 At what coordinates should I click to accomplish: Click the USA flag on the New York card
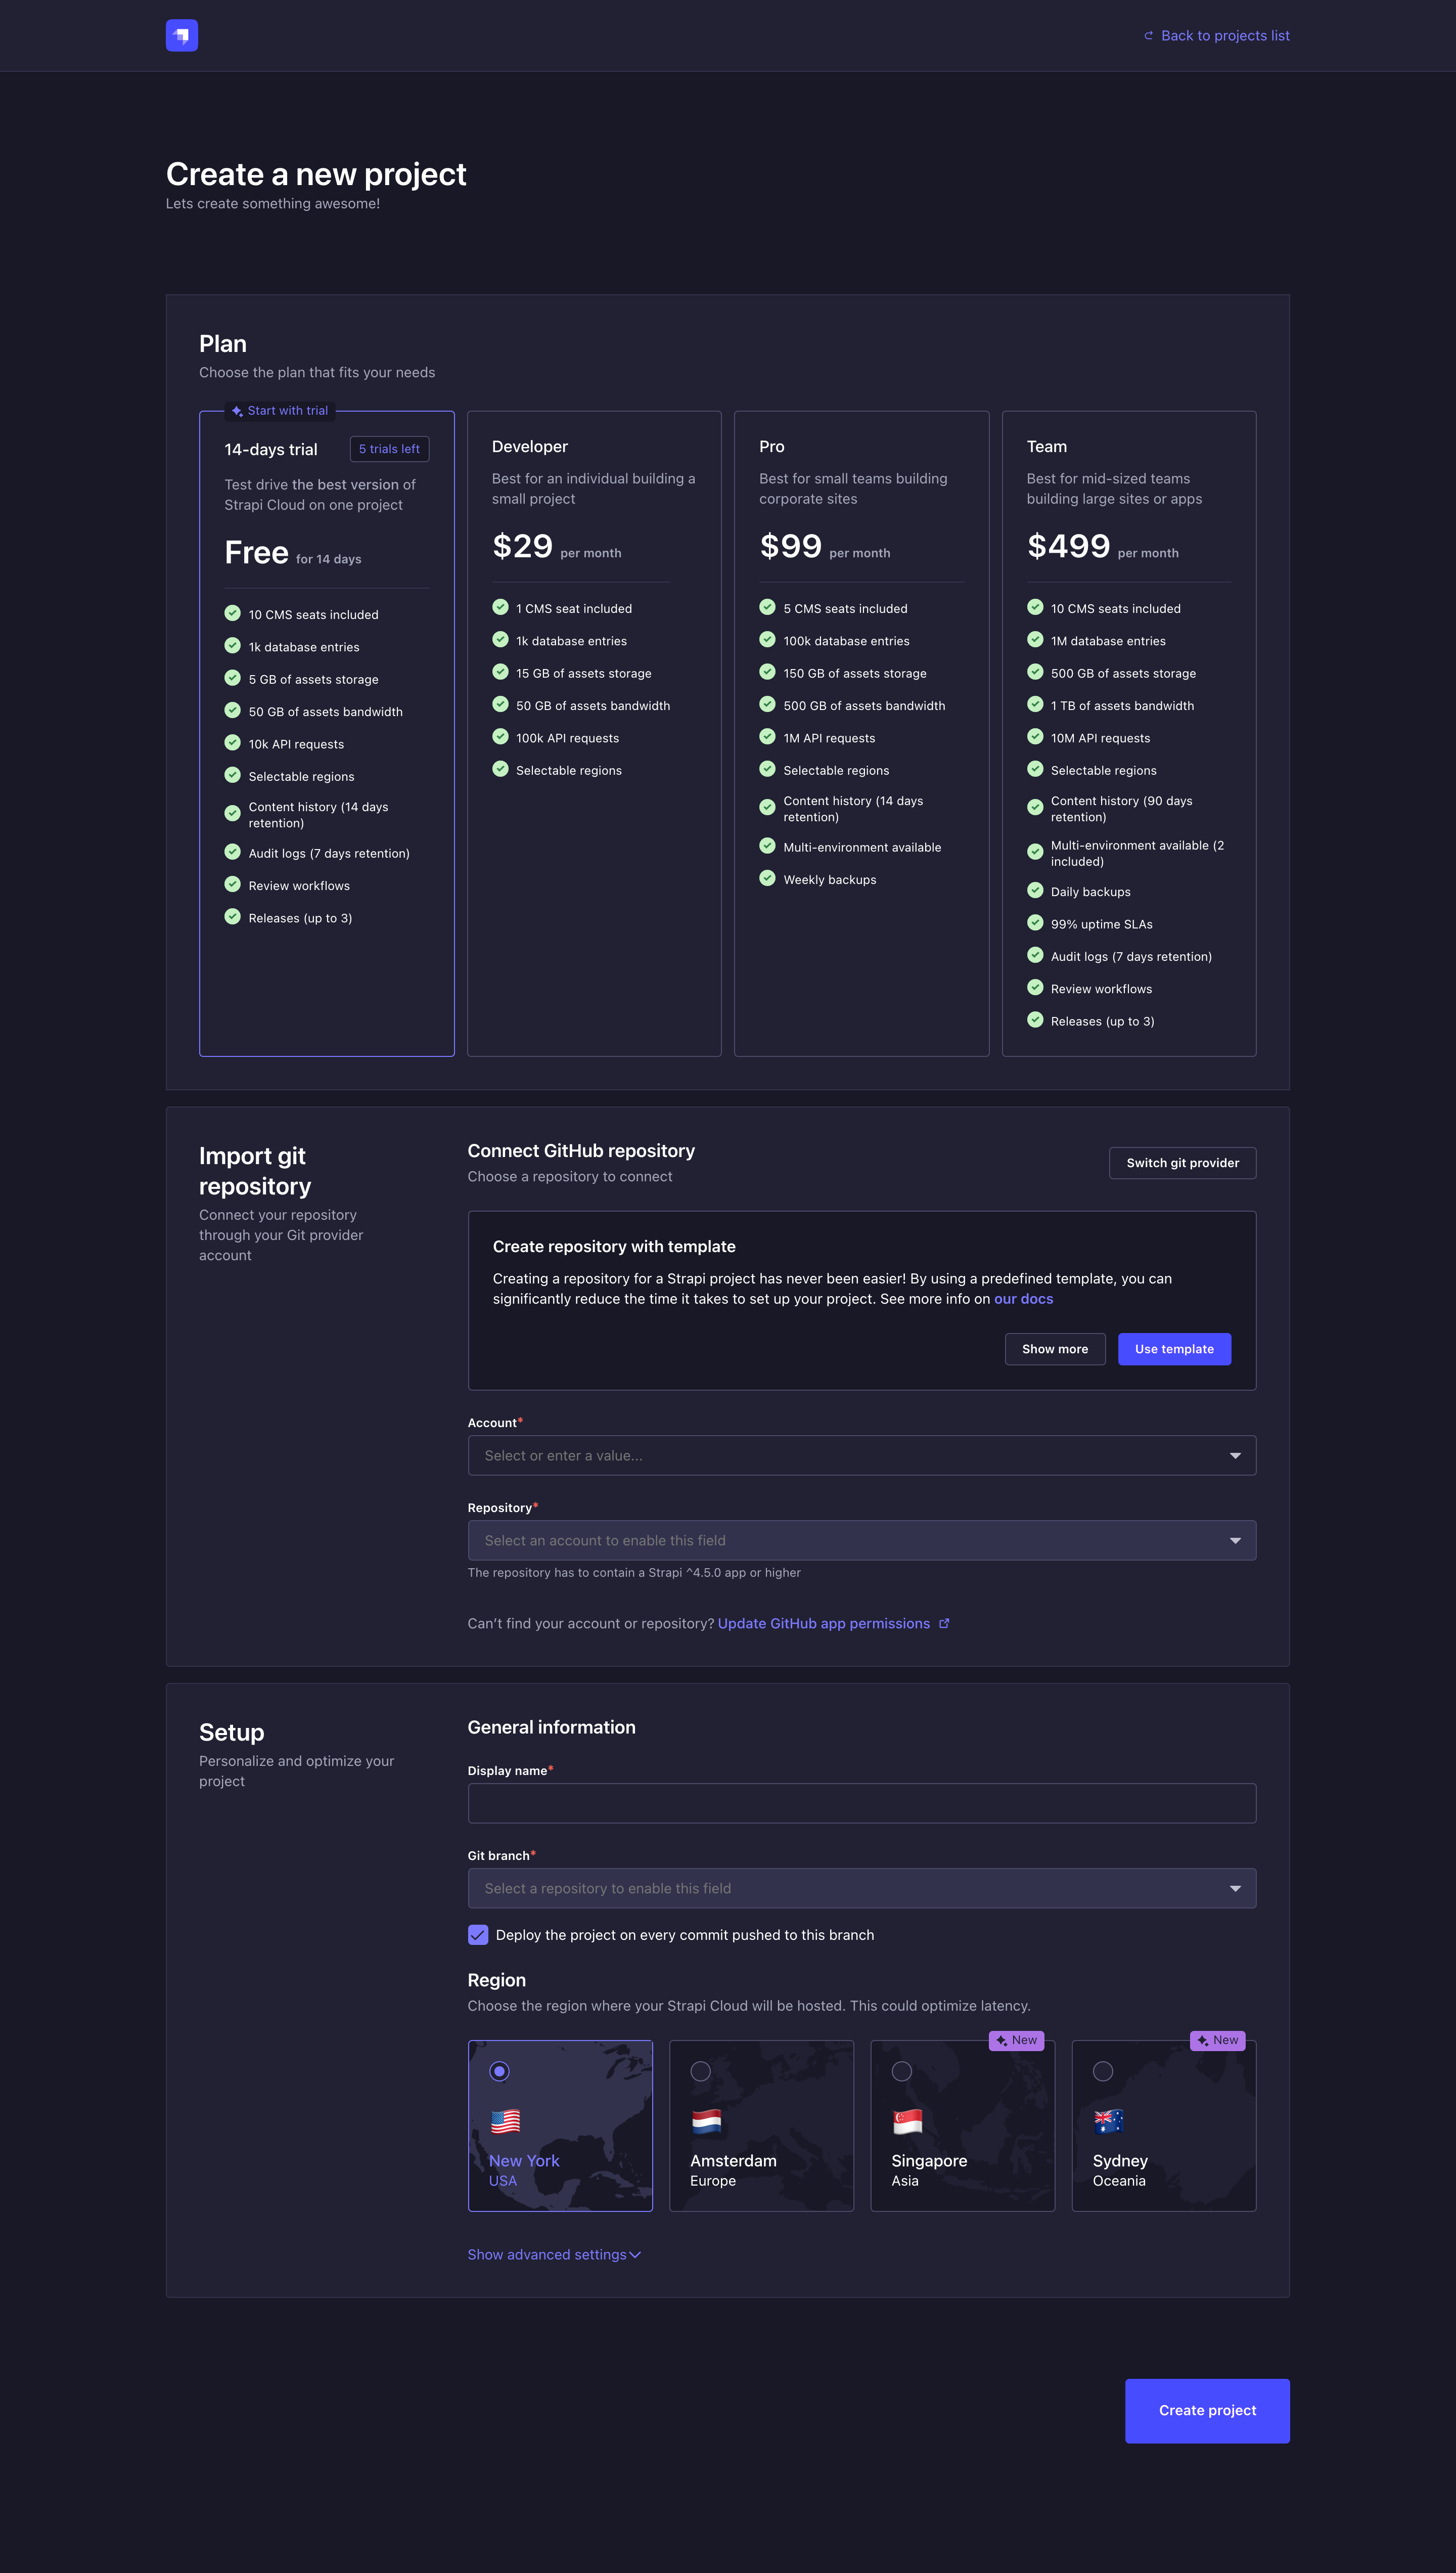coord(505,2122)
